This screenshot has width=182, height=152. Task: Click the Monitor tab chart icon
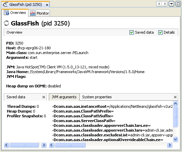click(33, 13)
